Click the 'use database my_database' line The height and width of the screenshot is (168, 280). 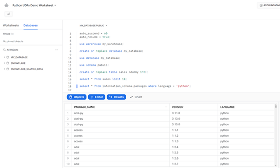pos(100,58)
